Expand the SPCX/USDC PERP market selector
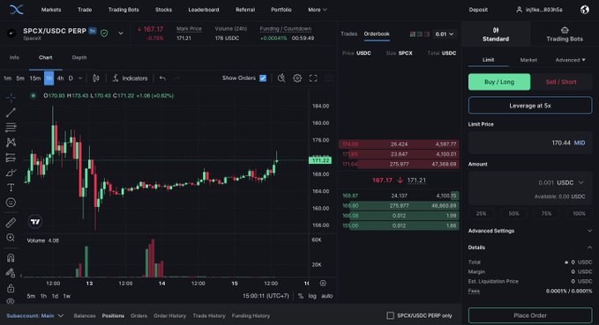The image size is (599, 325). point(121,33)
